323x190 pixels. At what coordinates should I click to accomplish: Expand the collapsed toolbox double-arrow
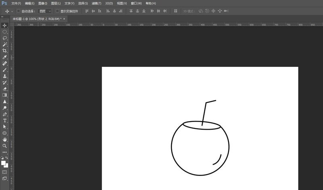pos(2,17)
